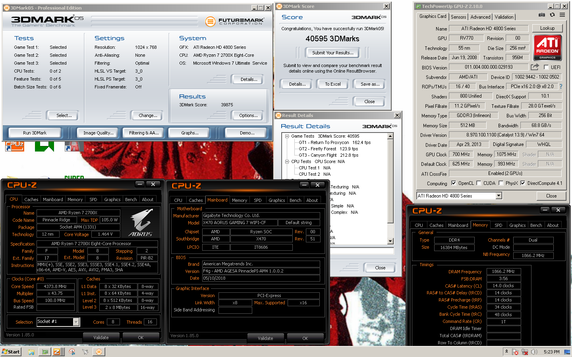
Task: Click the To Excel button
Action: 333,84
